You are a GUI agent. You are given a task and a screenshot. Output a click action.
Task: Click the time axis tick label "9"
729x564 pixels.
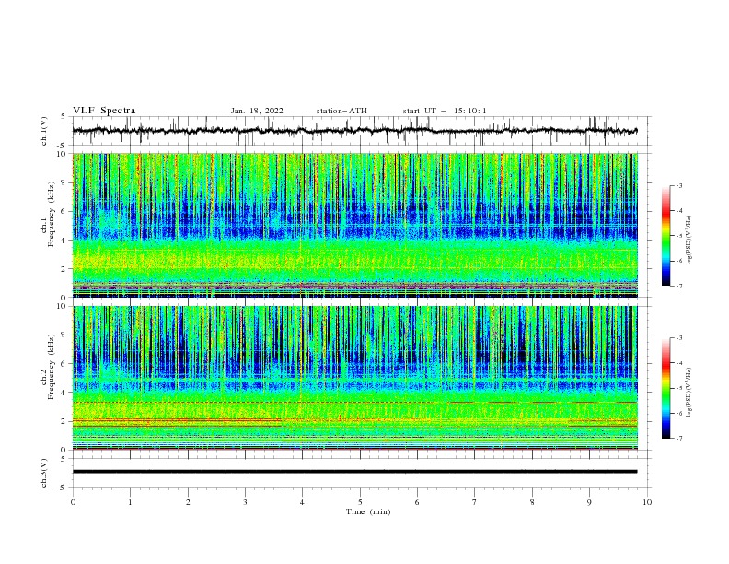(589, 502)
